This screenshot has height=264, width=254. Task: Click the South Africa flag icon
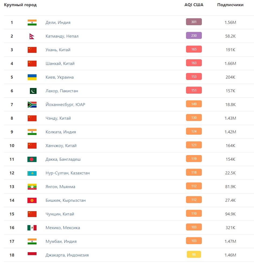32,105
